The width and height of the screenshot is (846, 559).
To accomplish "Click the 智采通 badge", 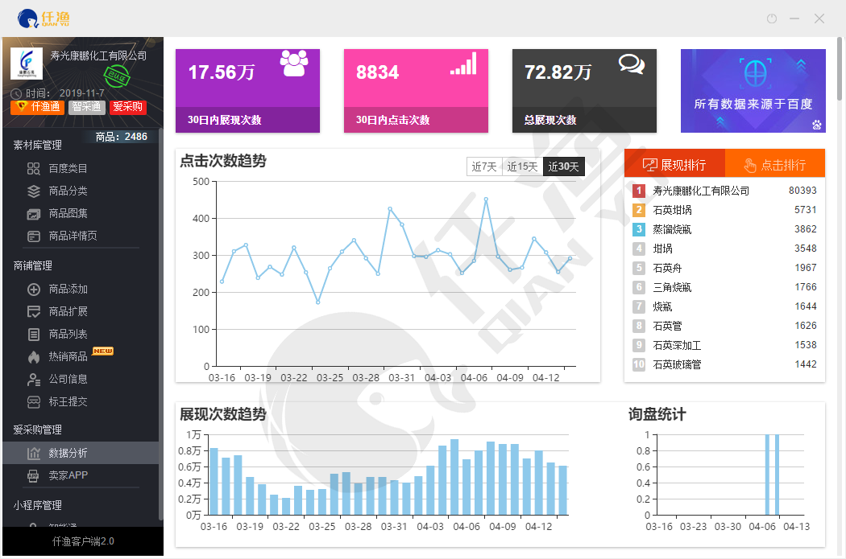I will point(85,107).
